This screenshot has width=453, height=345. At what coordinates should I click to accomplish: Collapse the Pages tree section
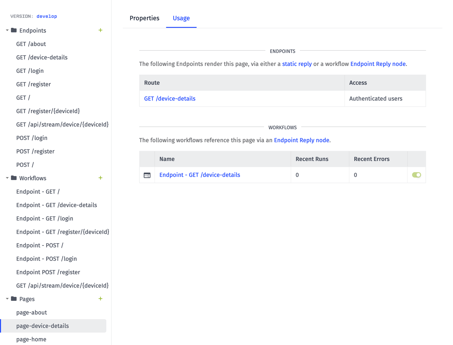[x=7, y=299]
